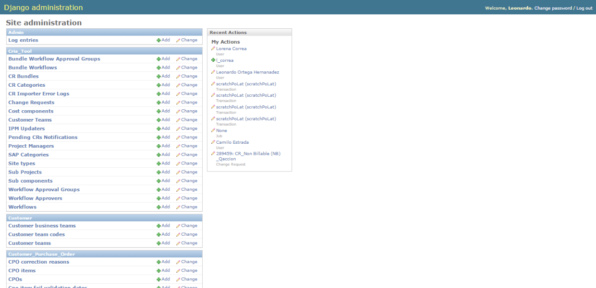The width and height of the screenshot is (596, 288).
Task: Open Lorena Correa in recent actions
Action: click(x=231, y=49)
